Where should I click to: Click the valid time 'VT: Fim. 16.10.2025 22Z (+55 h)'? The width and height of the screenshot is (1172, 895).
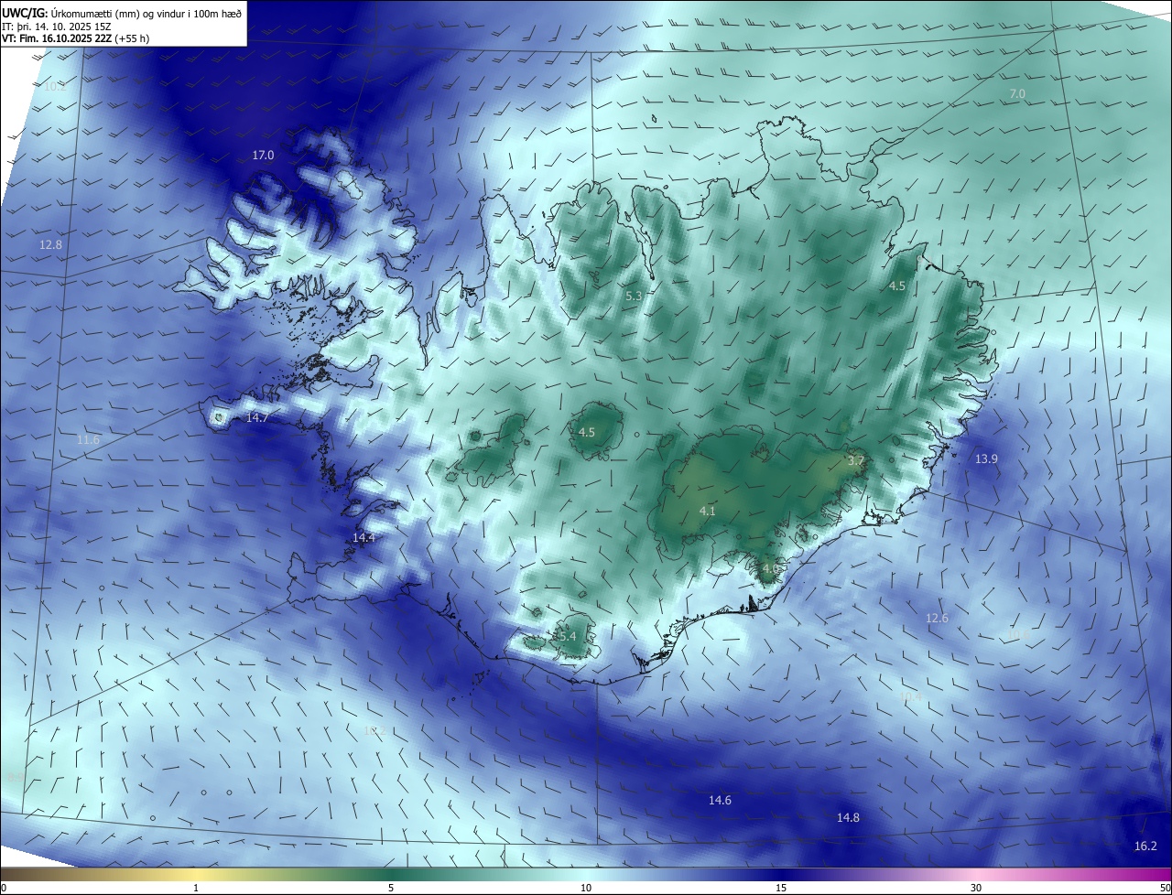click(x=76, y=39)
